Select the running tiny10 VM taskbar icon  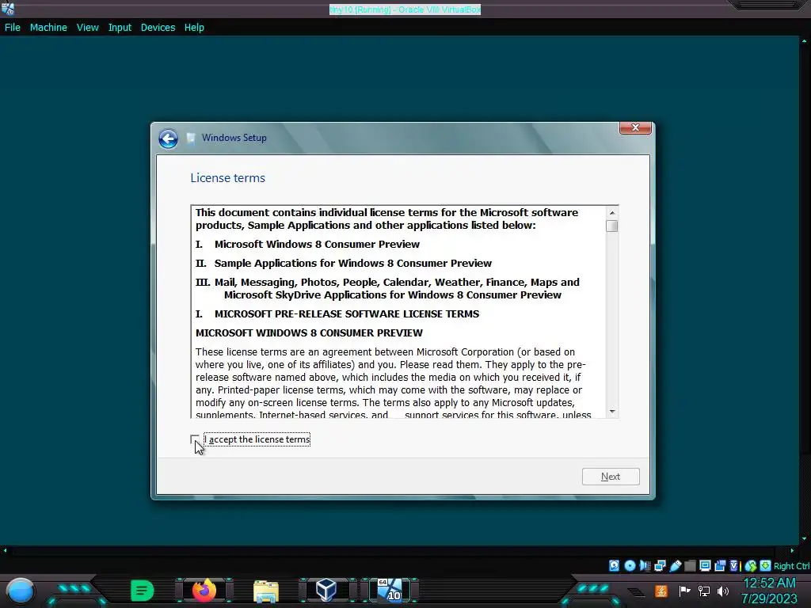[x=389, y=591]
